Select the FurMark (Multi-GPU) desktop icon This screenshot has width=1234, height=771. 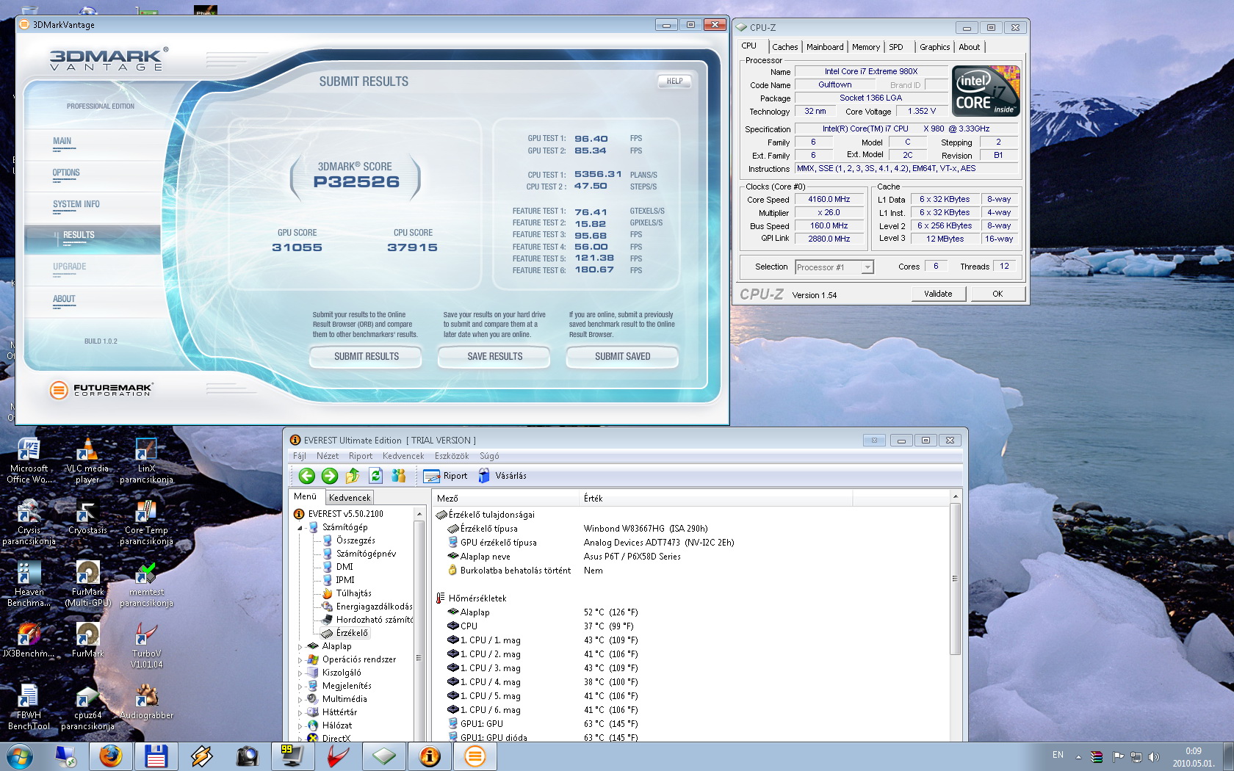(x=87, y=584)
